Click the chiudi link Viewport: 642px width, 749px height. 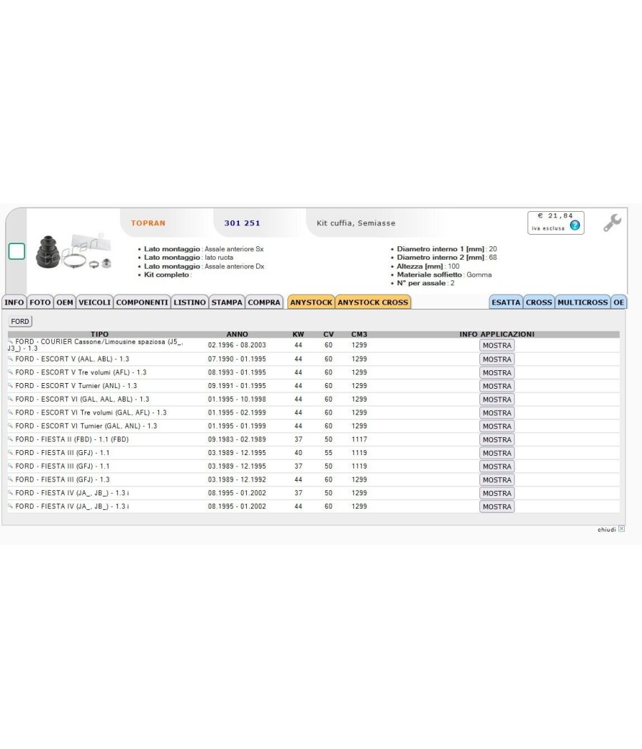606,529
